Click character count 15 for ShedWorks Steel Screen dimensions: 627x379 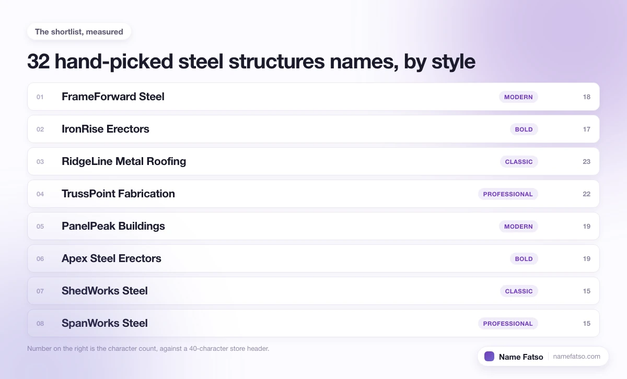pyautogui.click(x=587, y=291)
